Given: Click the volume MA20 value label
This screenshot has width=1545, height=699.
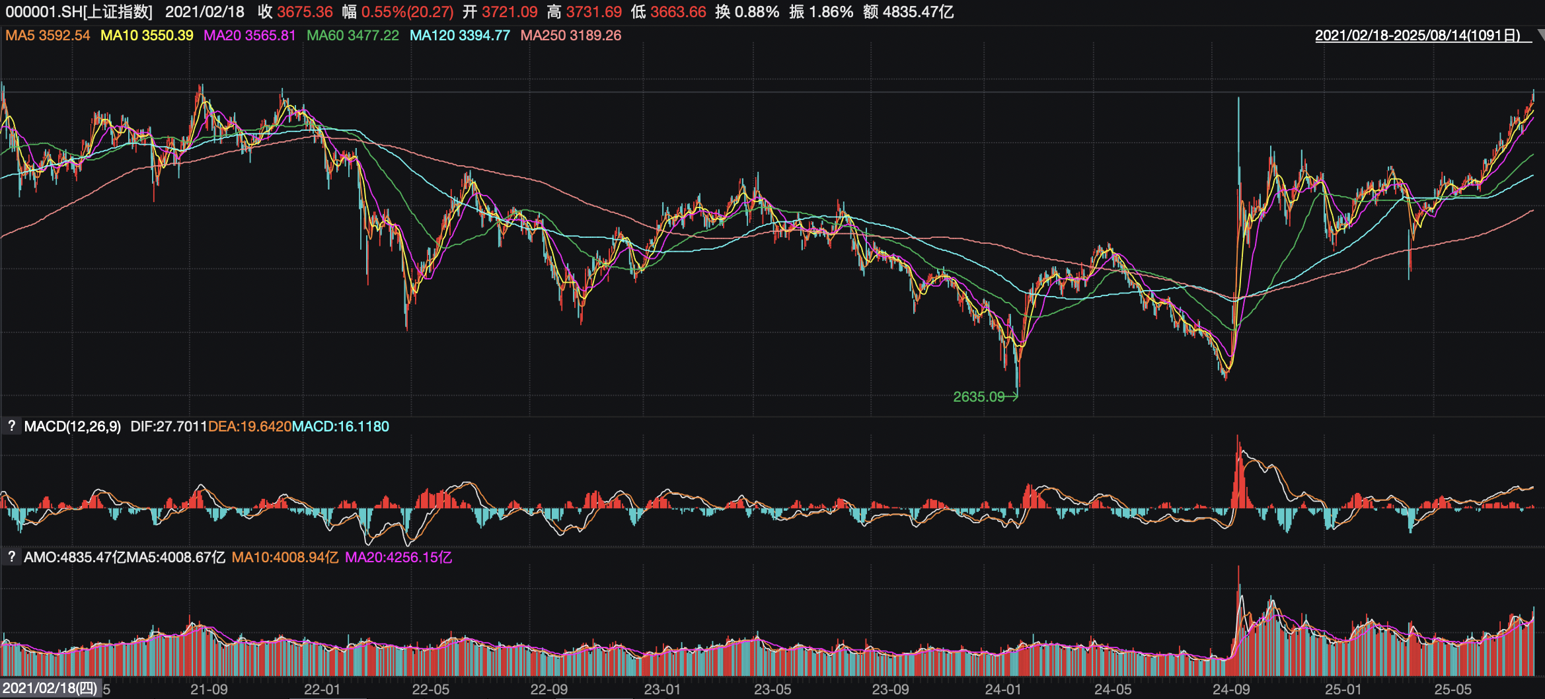Looking at the screenshot, I should 398,558.
